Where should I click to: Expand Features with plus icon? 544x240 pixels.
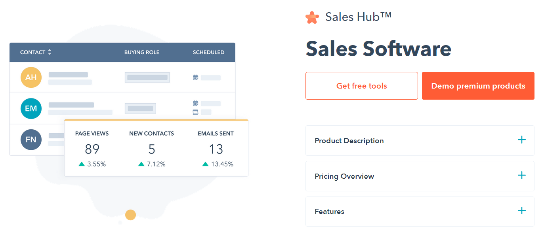coord(522,211)
